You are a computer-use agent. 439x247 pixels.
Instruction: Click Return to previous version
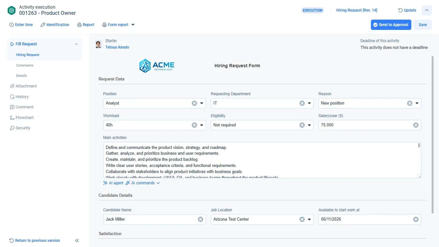tap(35, 241)
